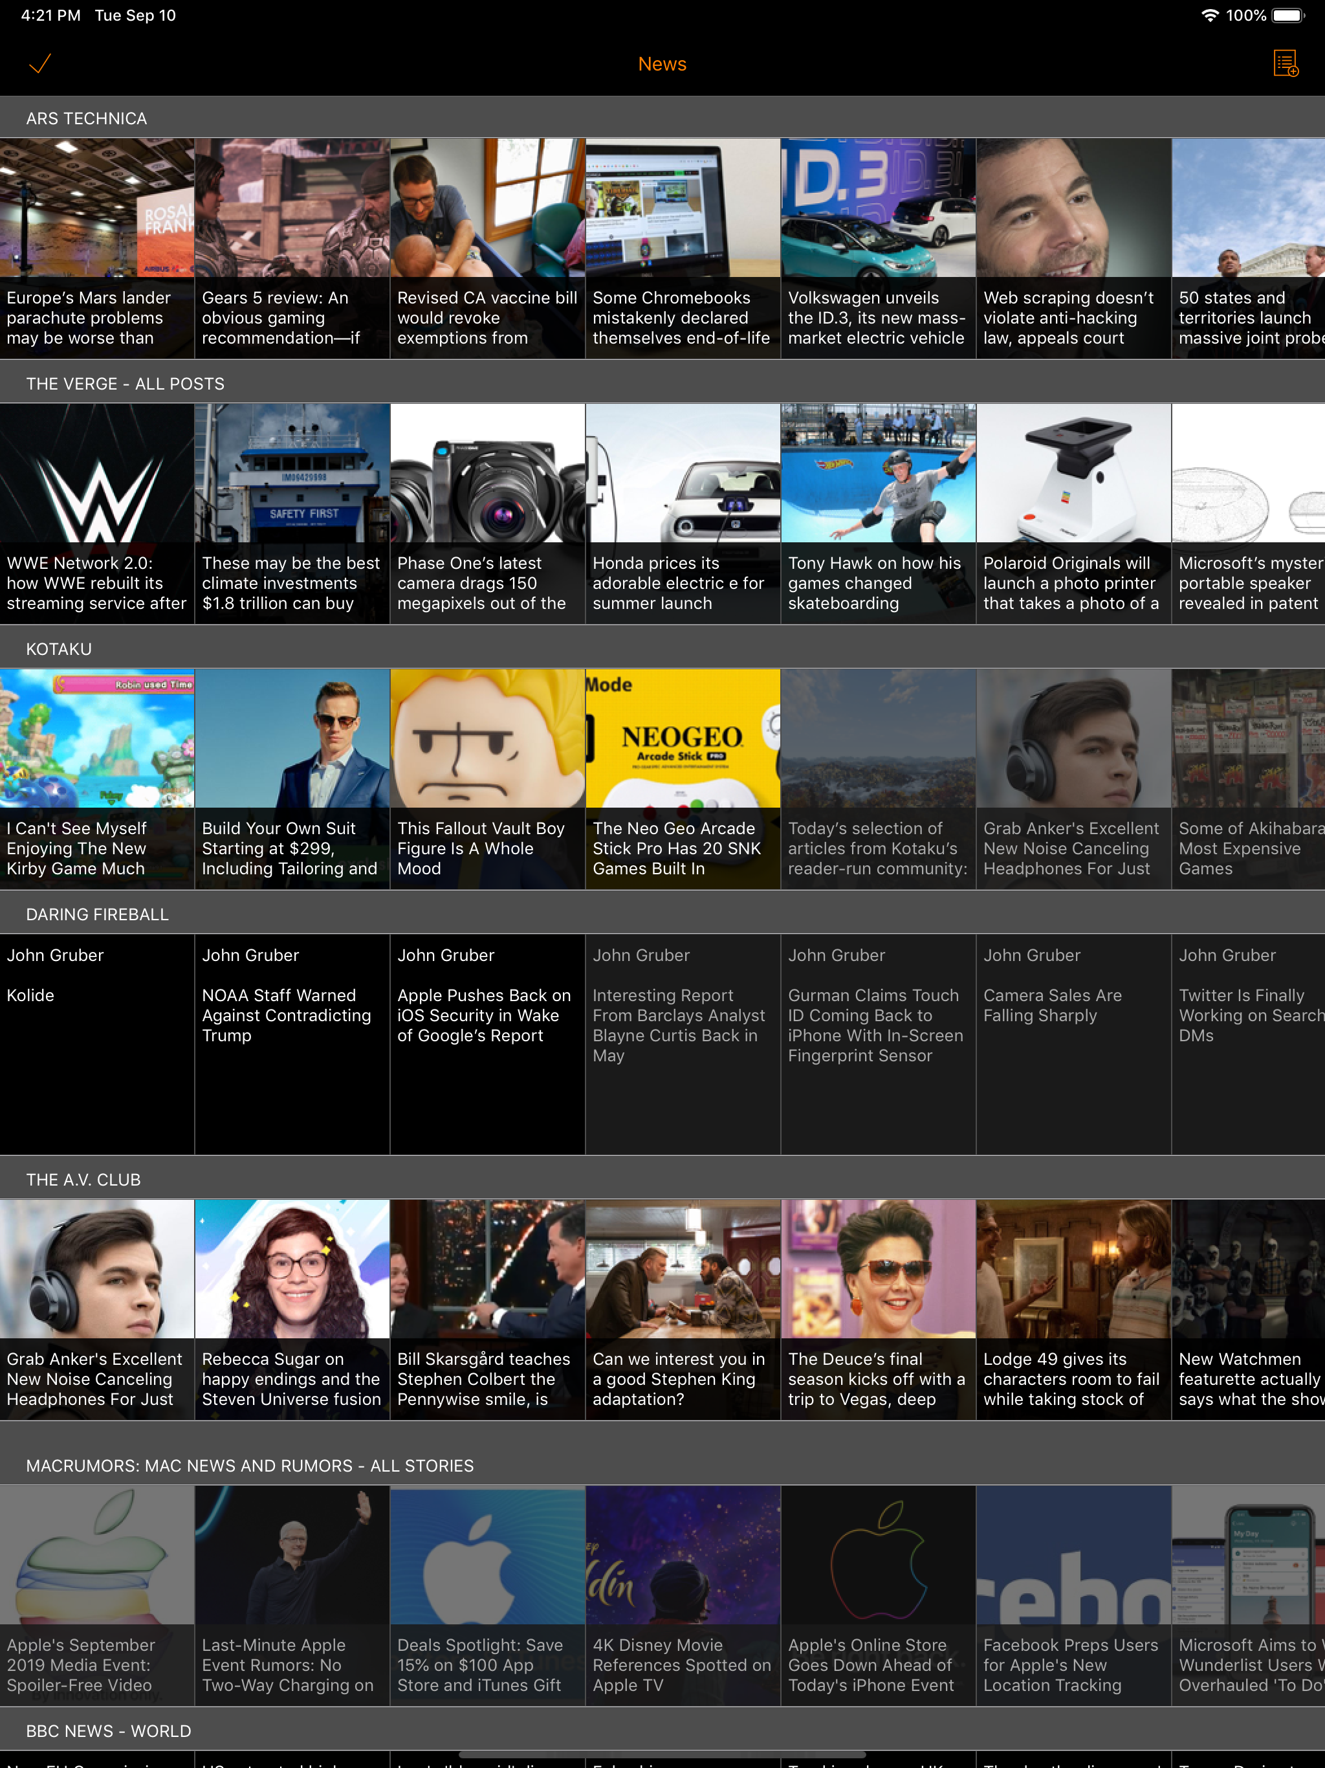The image size is (1325, 1768).
Task: Open Rebecca Sugar Steven Universe article
Action: click(x=292, y=1309)
